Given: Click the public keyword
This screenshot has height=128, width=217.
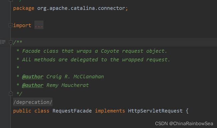Looking at the screenshot, I should [x=22, y=111].
